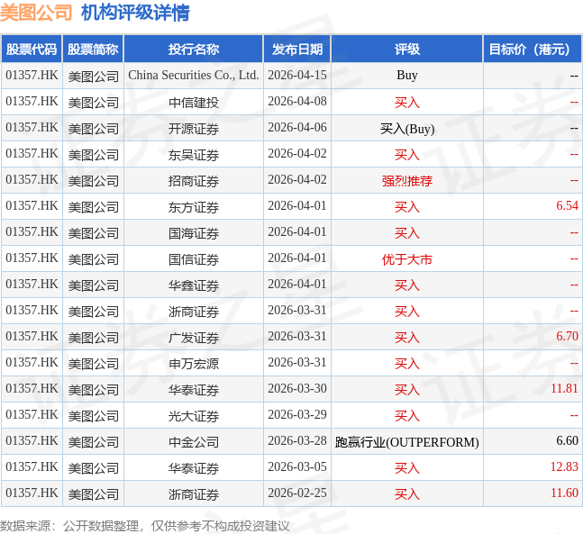
Task: Click the date 2026-03-29
Action: (297, 414)
